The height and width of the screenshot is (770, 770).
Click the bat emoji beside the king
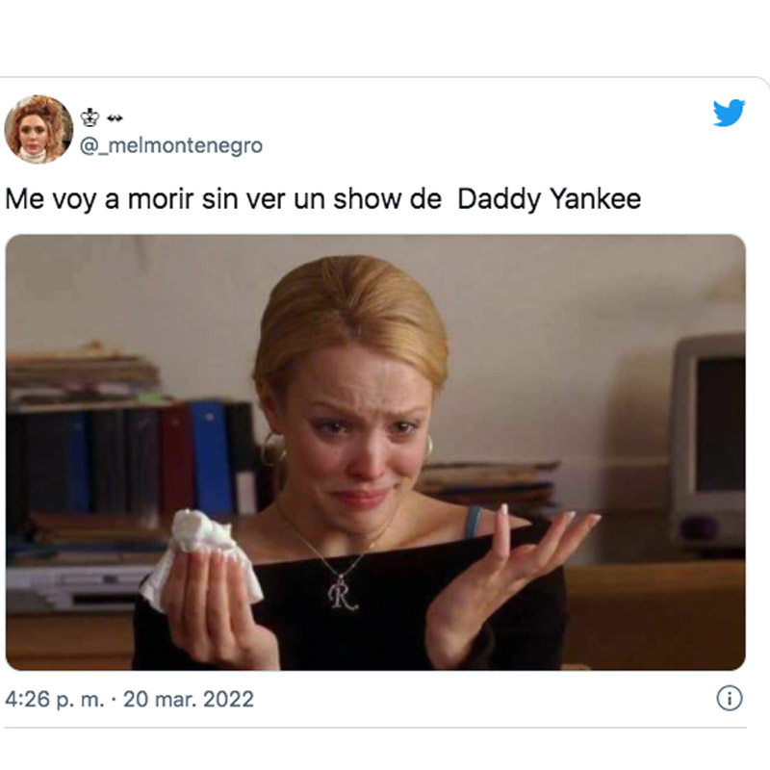pyautogui.click(x=115, y=117)
